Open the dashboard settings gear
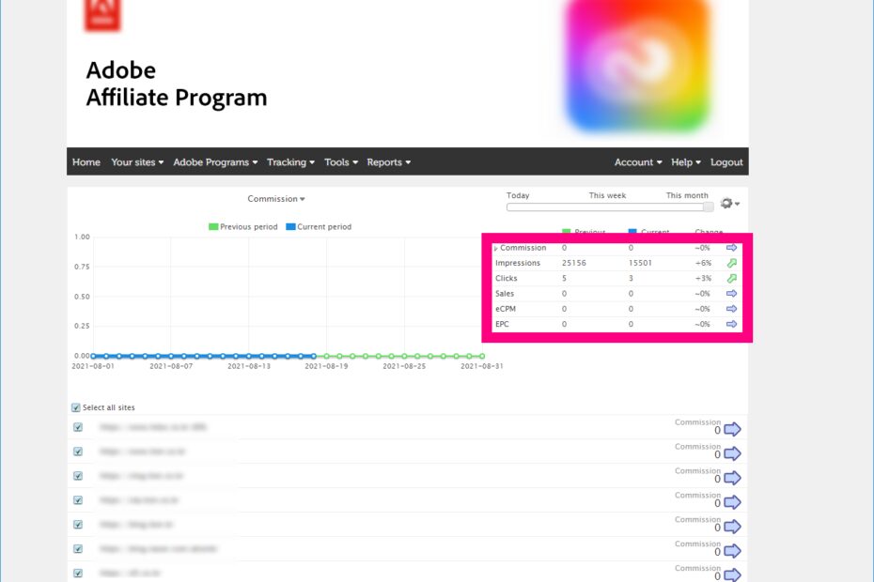874x582 pixels. click(729, 204)
